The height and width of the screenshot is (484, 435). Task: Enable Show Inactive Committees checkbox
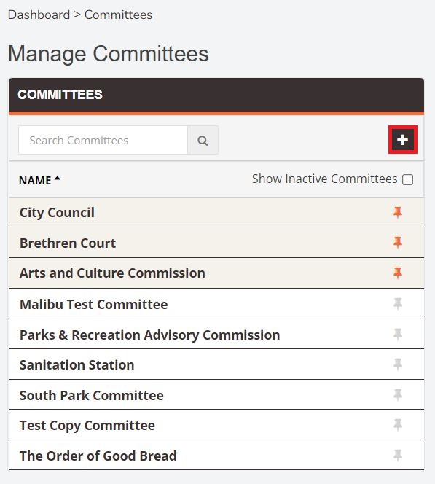pyautogui.click(x=407, y=179)
